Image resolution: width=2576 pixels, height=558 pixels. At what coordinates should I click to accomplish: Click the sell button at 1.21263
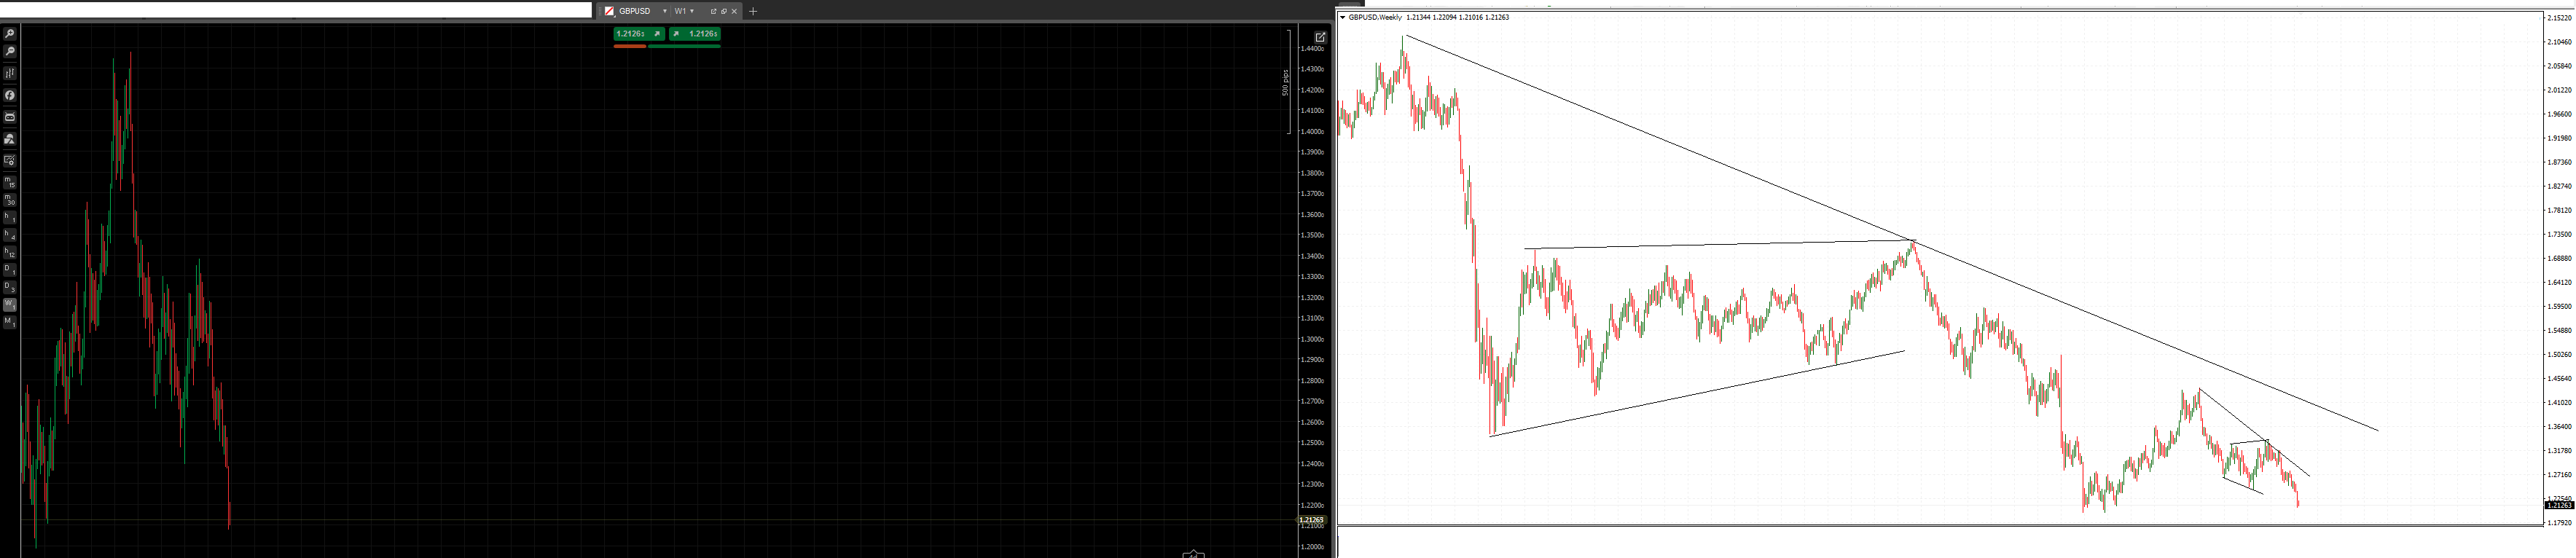[640, 34]
